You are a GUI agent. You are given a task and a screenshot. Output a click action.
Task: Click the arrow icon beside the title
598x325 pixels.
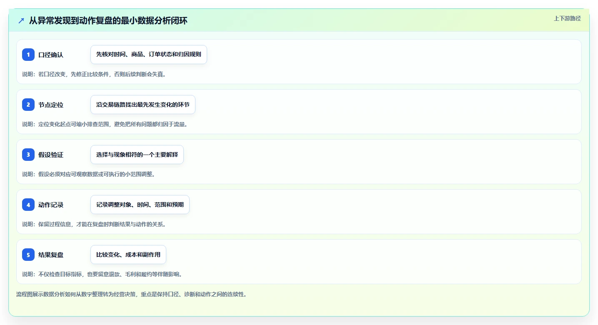pyautogui.click(x=21, y=20)
